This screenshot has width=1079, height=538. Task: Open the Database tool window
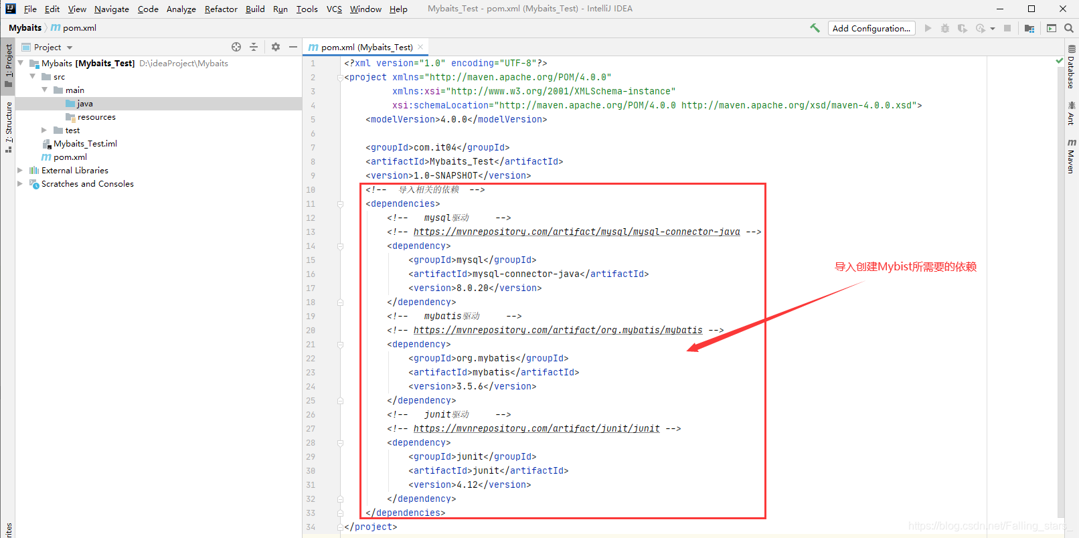1071,67
